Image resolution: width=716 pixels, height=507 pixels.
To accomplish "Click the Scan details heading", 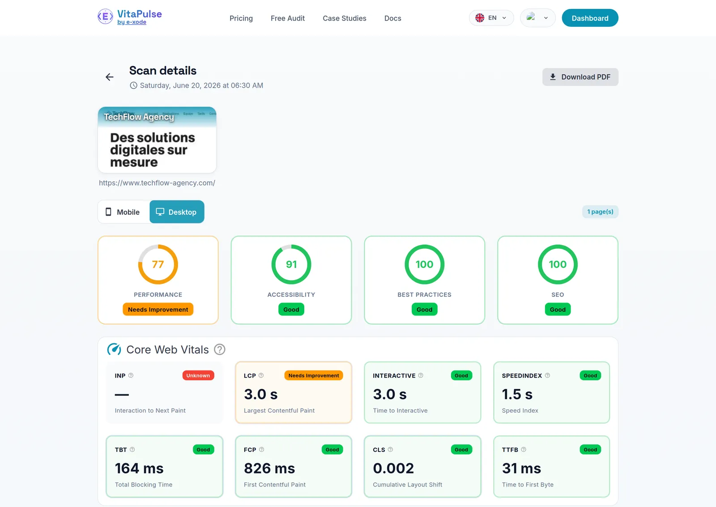I will [x=163, y=71].
